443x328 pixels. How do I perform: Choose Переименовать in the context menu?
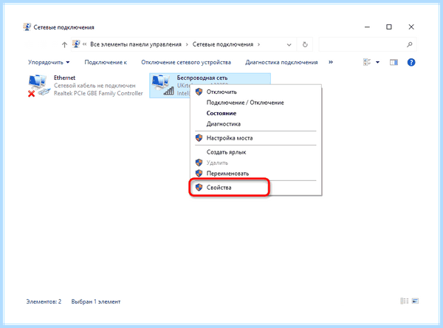tap(255, 174)
